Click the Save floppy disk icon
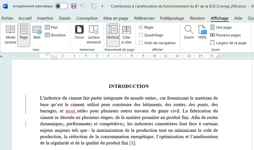The image size is (254, 150). point(74,6)
